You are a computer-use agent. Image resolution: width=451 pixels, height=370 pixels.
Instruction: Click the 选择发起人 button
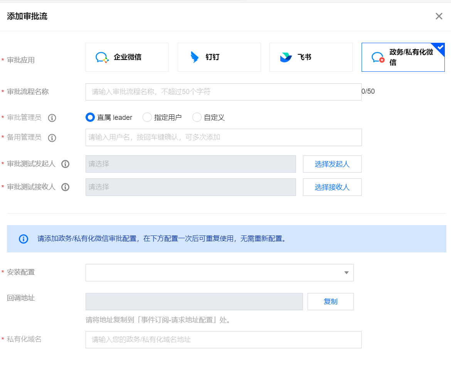pos(332,164)
